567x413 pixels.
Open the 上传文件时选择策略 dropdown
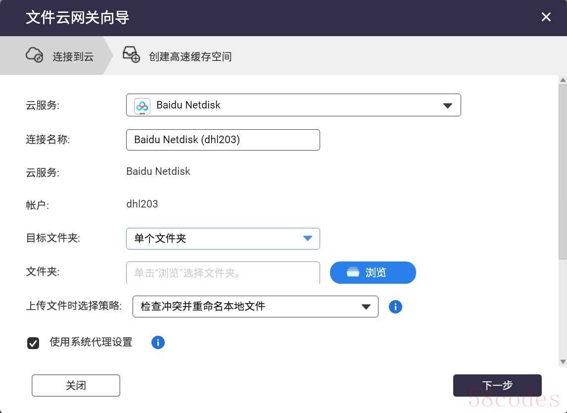(255, 307)
